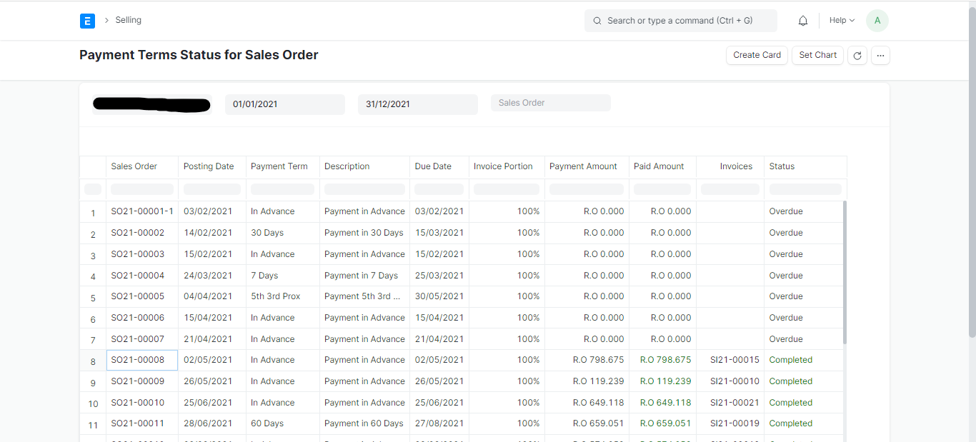Select cell SO21-00001-1
The height and width of the screenshot is (442, 976).
click(142, 211)
